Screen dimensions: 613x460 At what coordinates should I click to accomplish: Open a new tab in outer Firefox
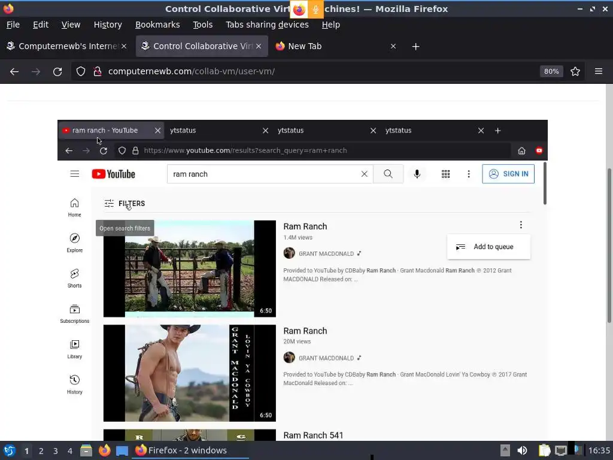pos(415,47)
